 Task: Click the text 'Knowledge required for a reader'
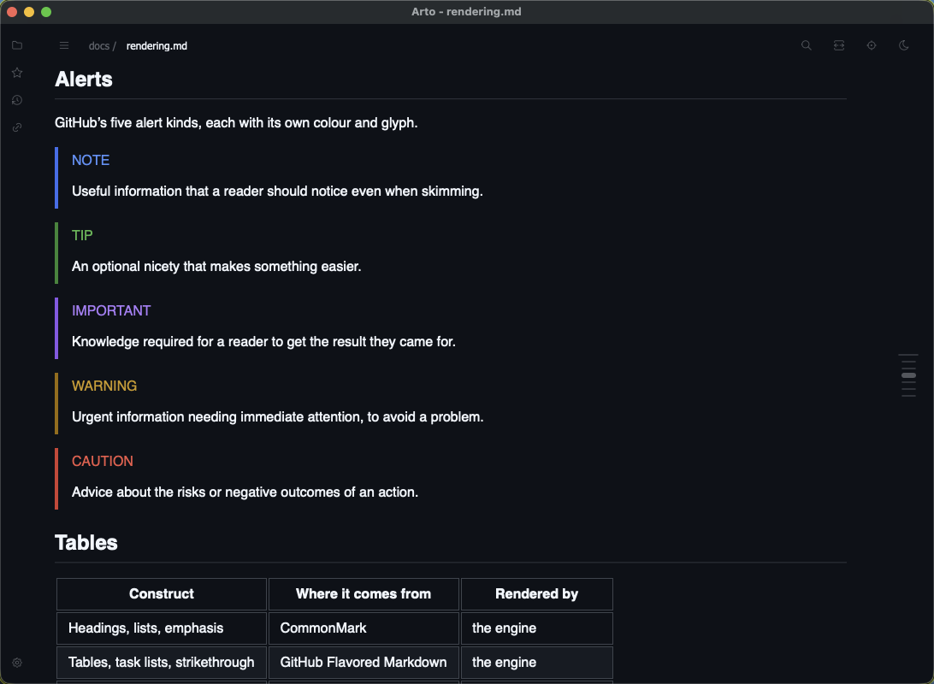coord(169,342)
